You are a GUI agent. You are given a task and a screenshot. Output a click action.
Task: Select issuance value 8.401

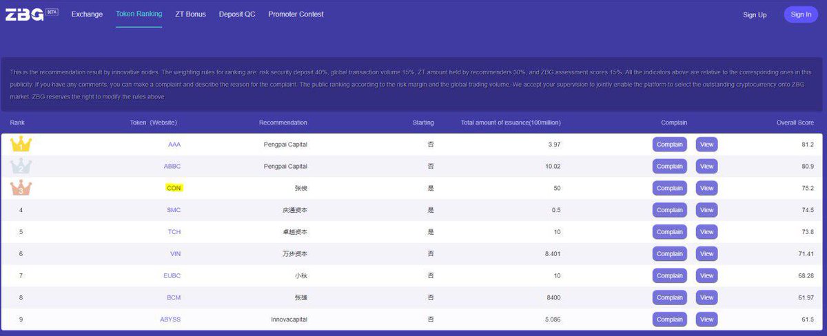pos(553,254)
